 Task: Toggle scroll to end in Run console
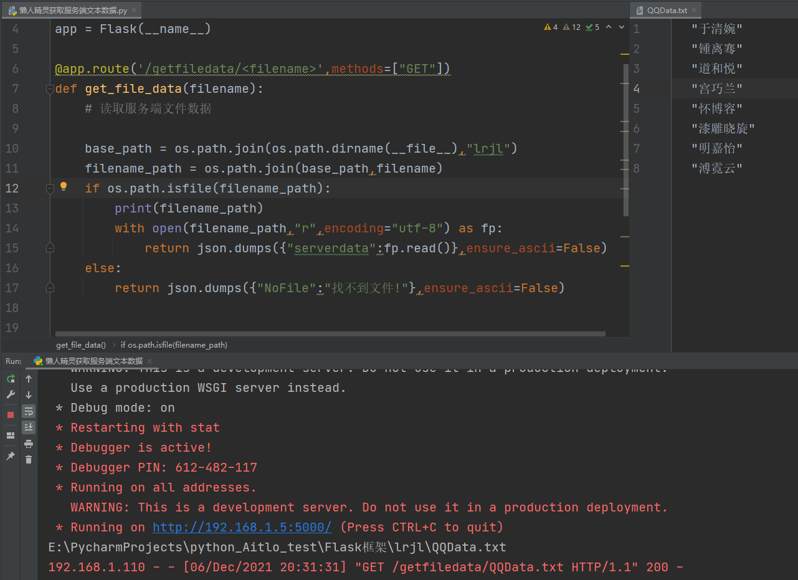point(29,427)
